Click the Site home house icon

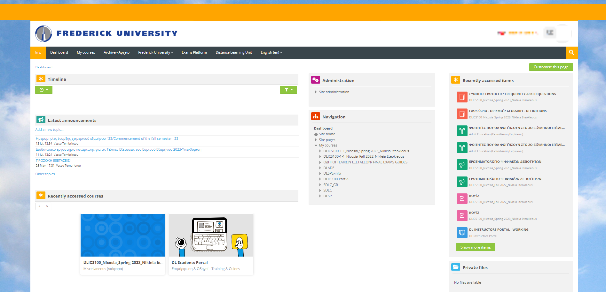(x=316, y=134)
